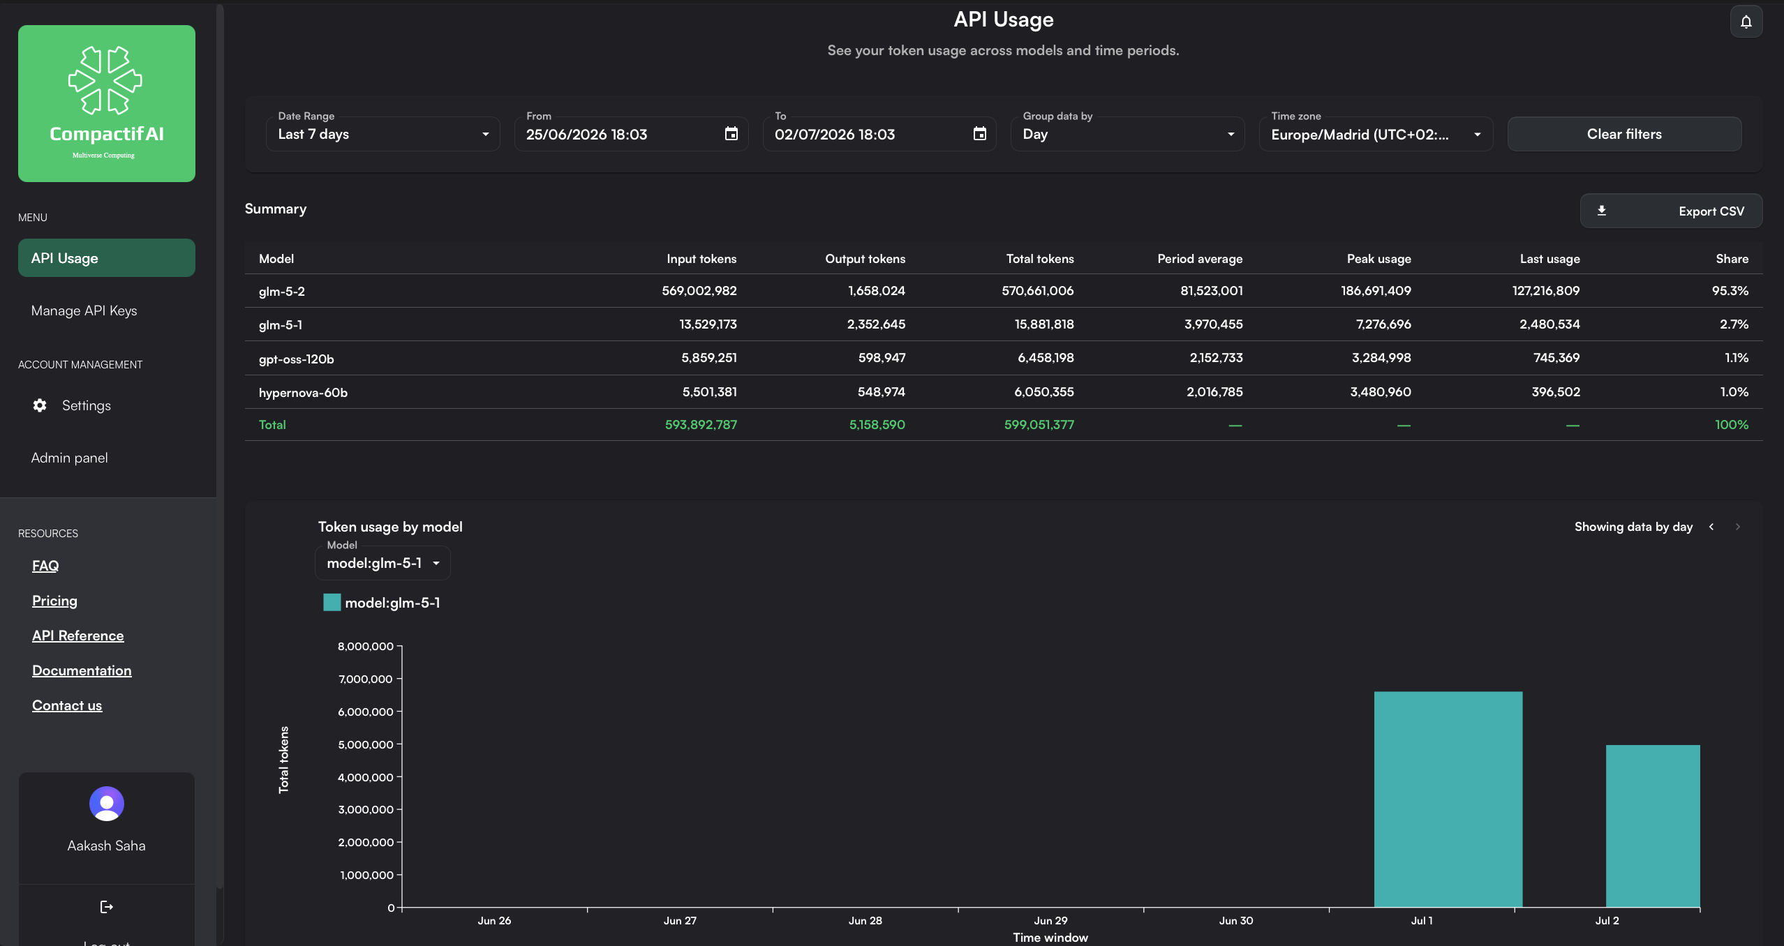The width and height of the screenshot is (1784, 946).
Task: Click the glm-5-2 model row name
Action: point(282,291)
